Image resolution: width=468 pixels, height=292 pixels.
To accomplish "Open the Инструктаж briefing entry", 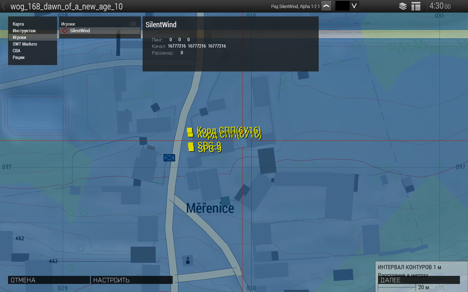I will click(x=24, y=31).
